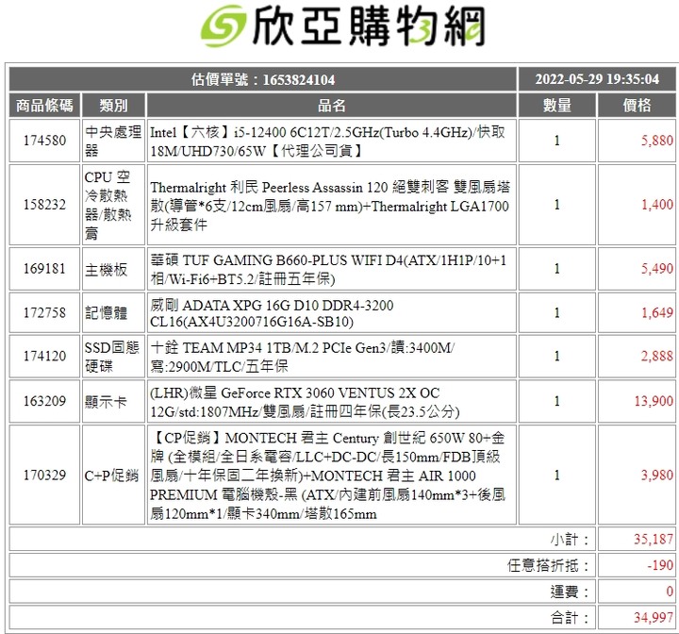The image size is (679, 634).
Task: Click the 類別 column header
Action: click(x=113, y=106)
